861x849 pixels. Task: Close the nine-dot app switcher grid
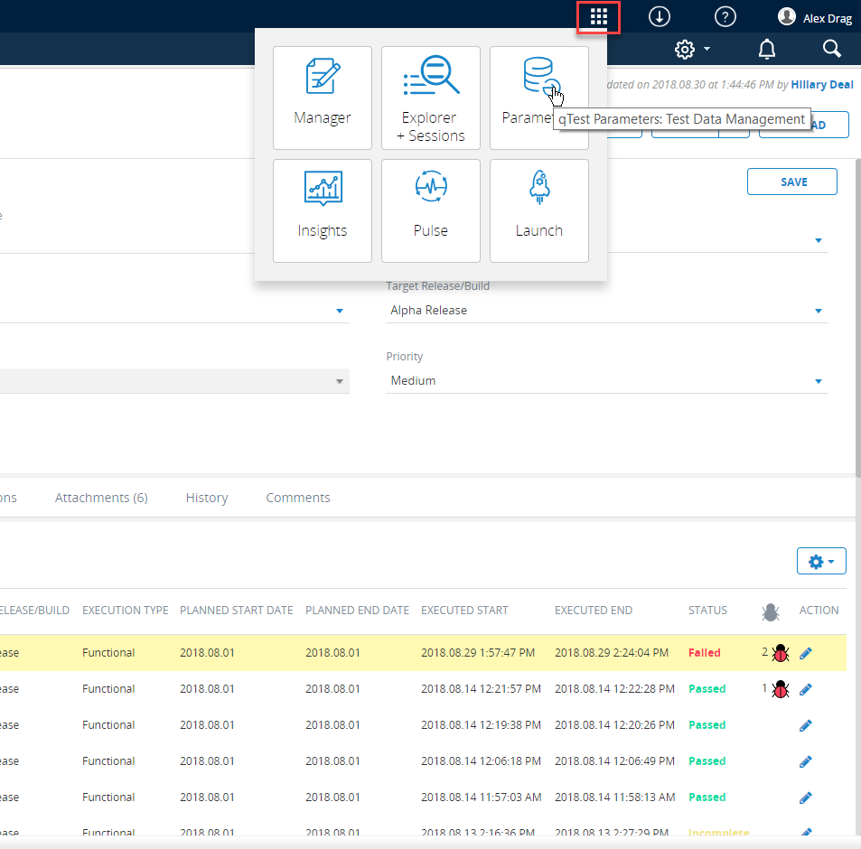(x=598, y=16)
